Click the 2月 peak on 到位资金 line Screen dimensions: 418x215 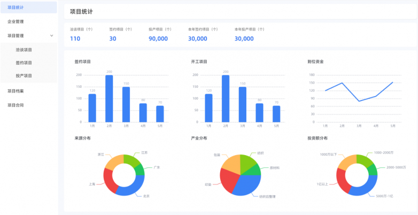(342, 83)
